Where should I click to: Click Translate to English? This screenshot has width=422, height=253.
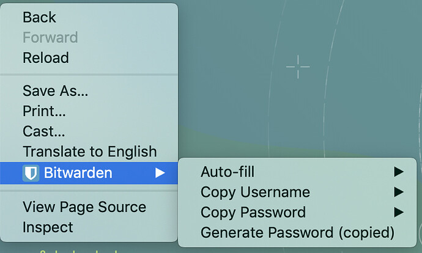89,152
